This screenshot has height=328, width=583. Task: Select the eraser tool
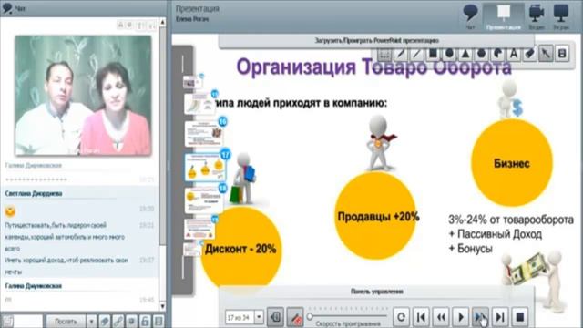(x=530, y=55)
